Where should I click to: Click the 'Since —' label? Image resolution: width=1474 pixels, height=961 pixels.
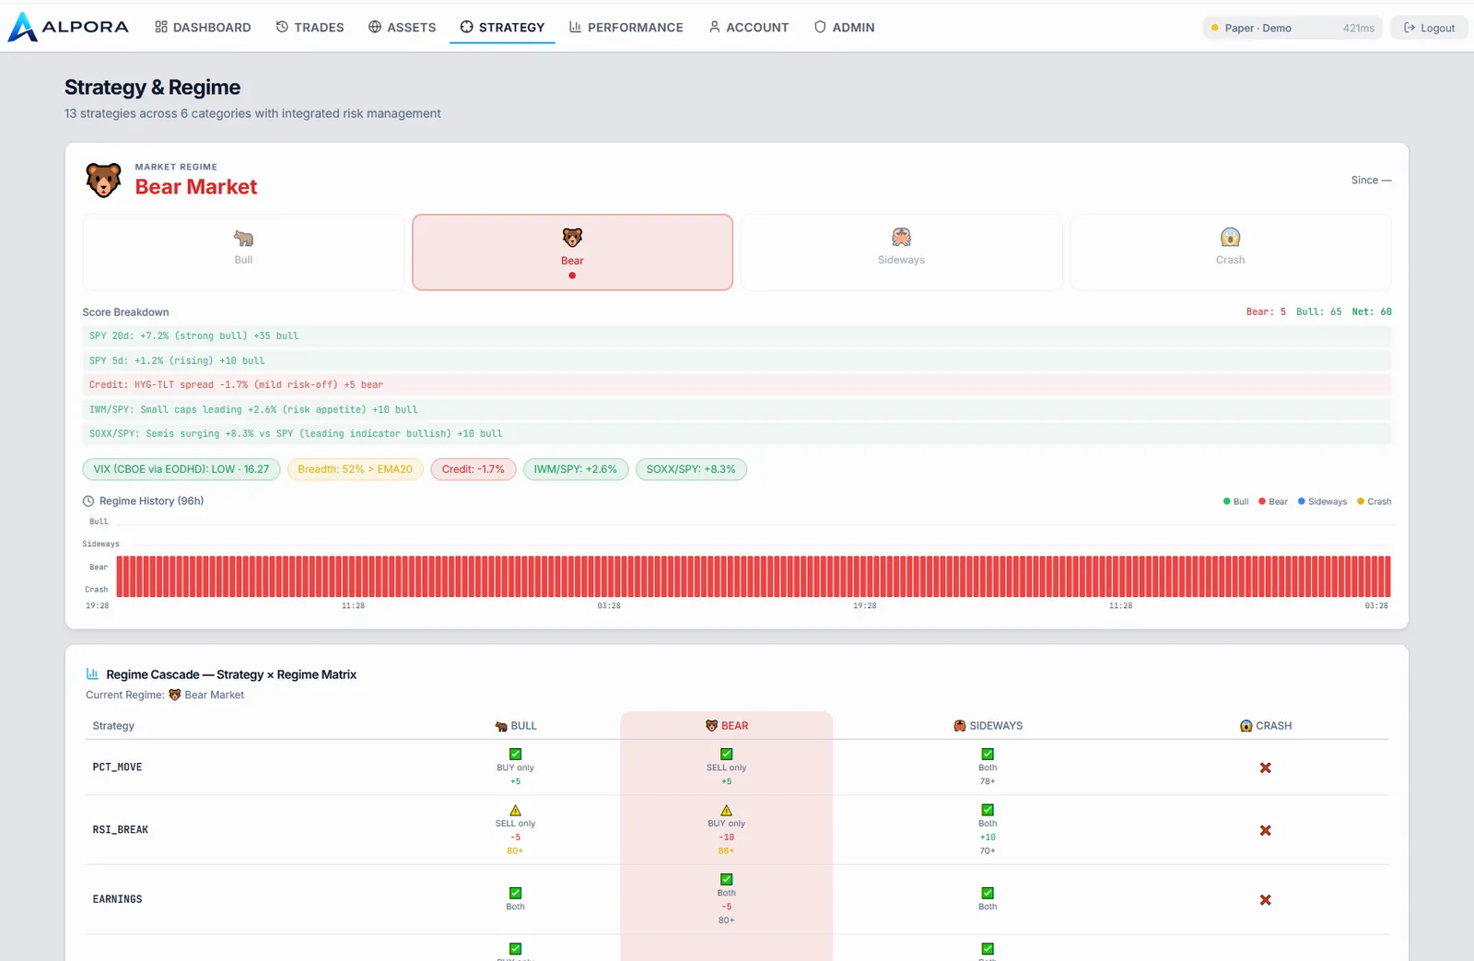(x=1371, y=180)
